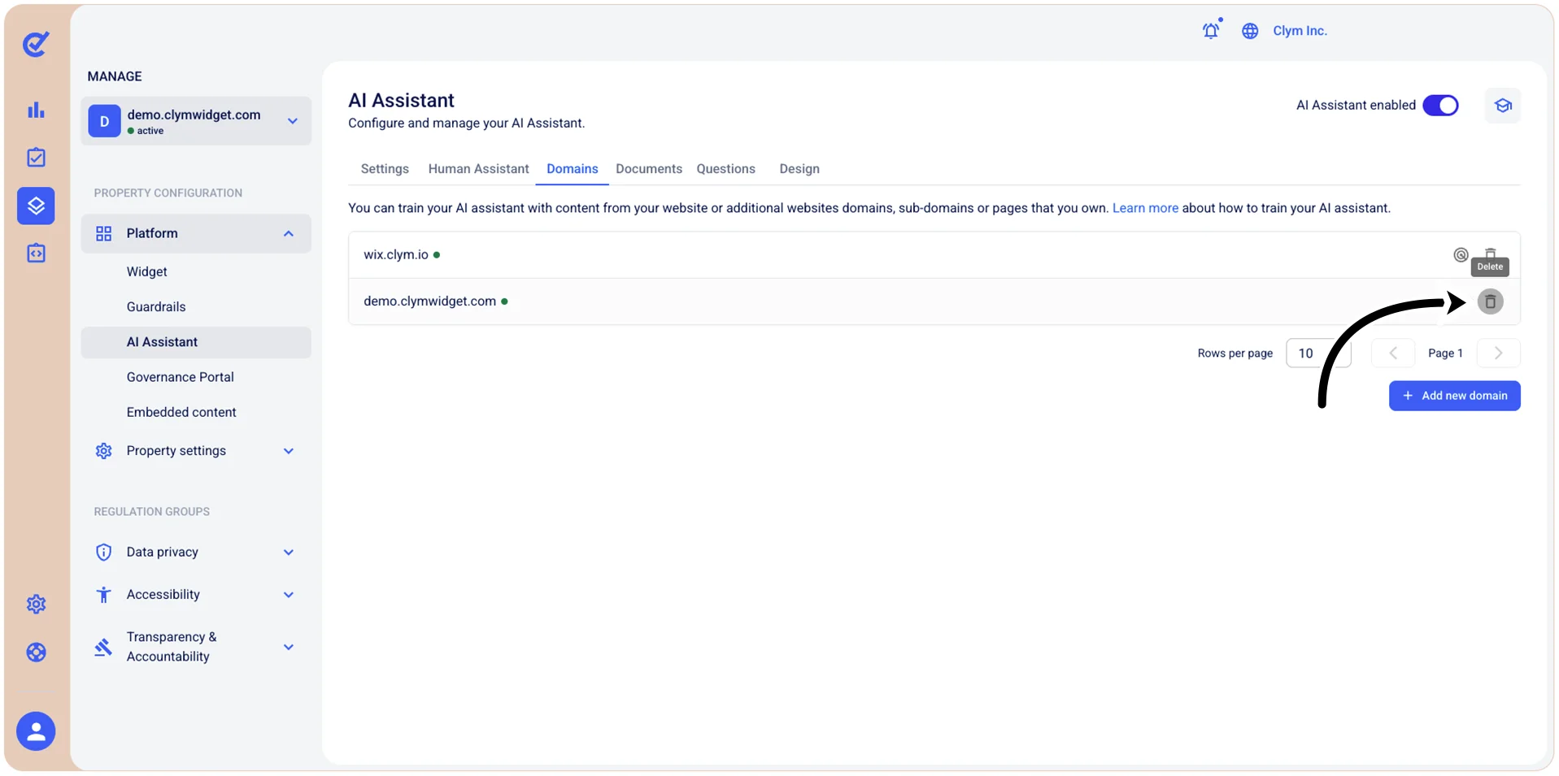Viewport: 1559px width, 776px height.
Task: Expand Property settings
Action: 196,451
